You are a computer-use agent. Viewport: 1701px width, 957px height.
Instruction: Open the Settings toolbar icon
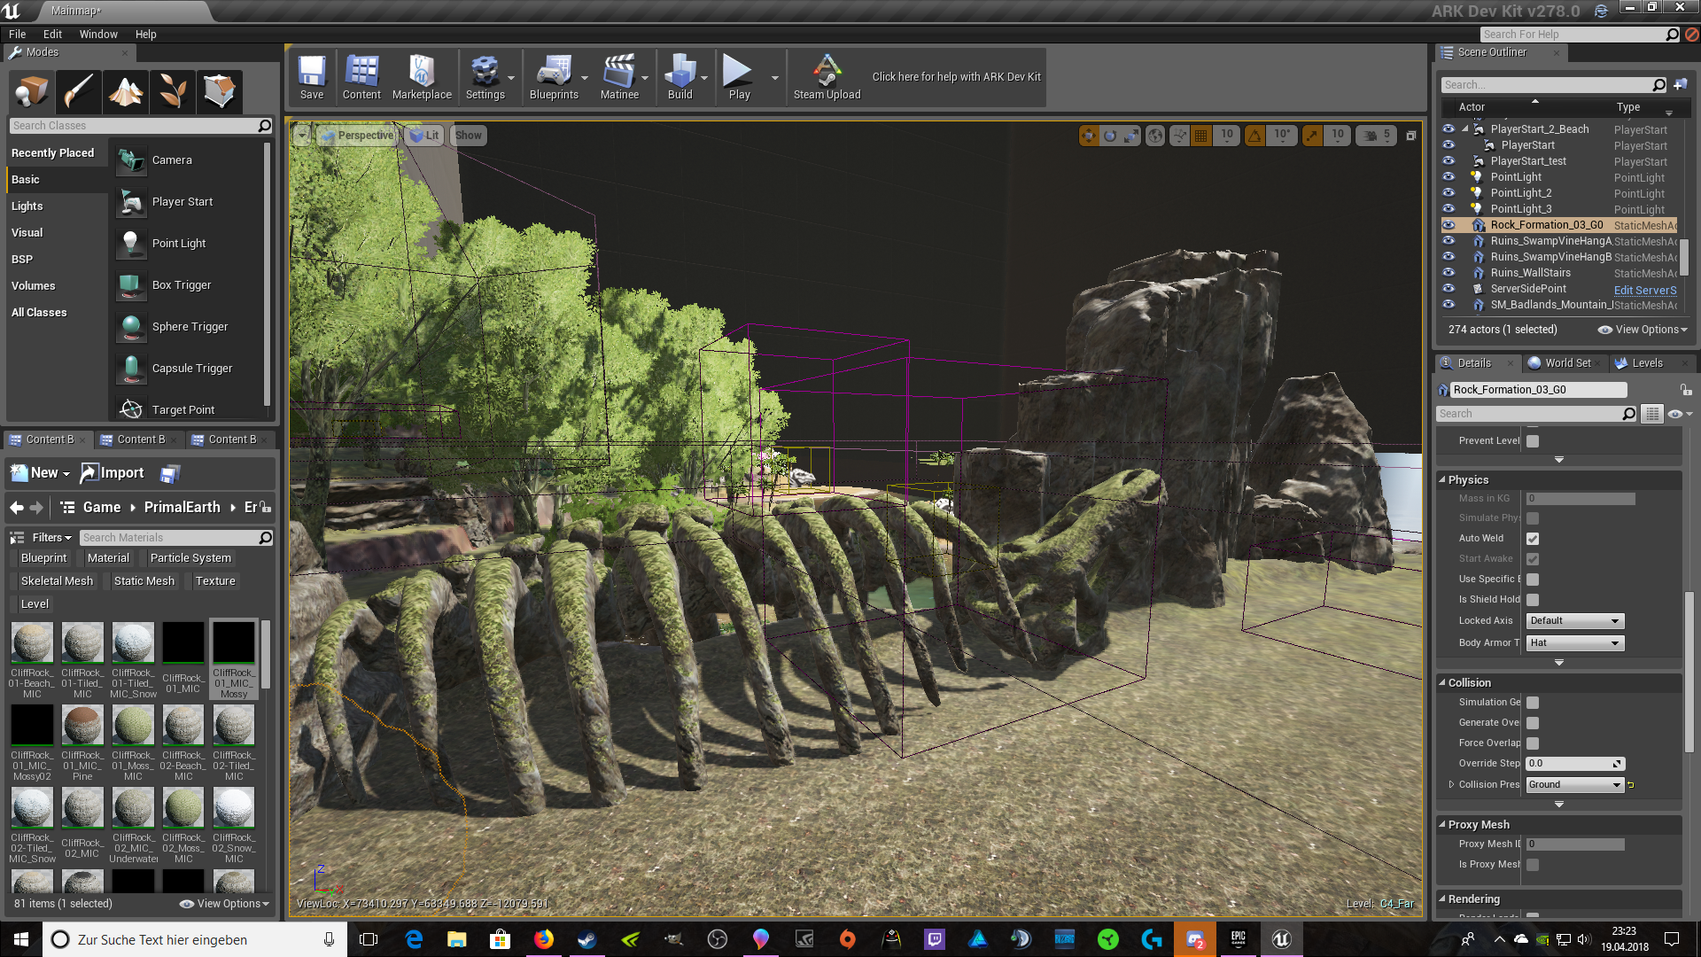[x=485, y=77]
